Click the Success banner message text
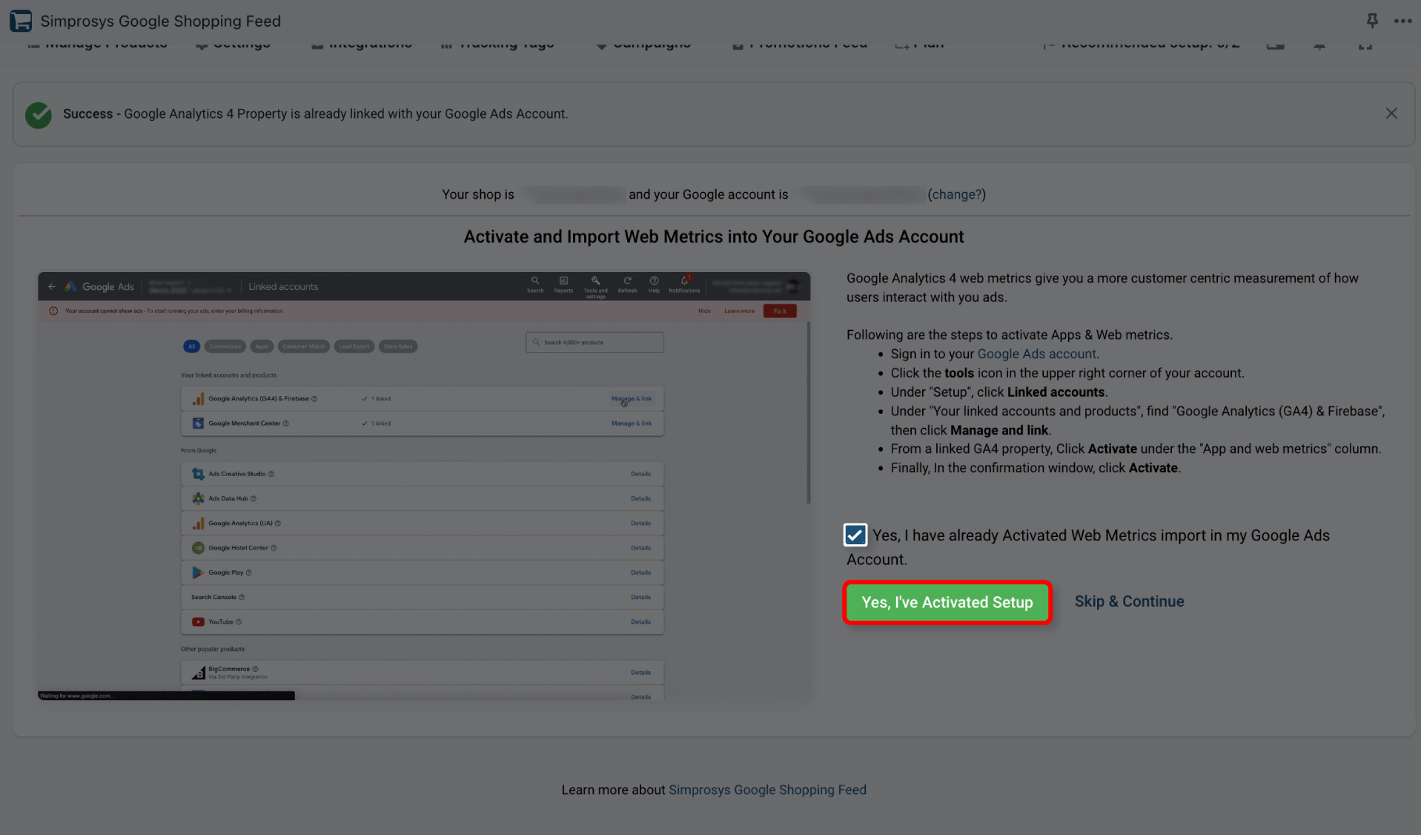Viewport: 1421px width, 835px height. coord(315,113)
